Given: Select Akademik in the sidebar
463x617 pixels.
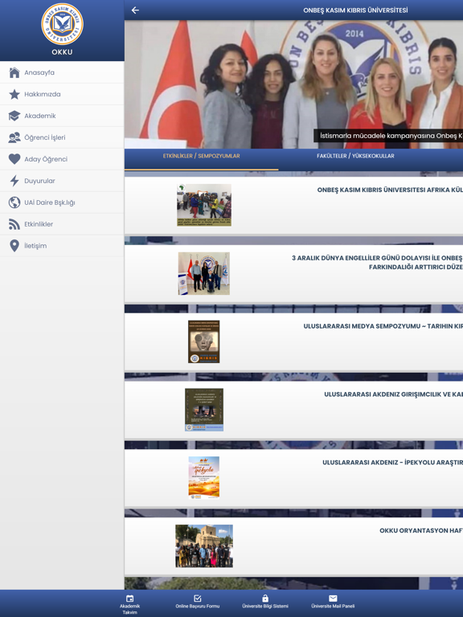Looking at the screenshot, I should pyautogui.click(x=62, y=116).
